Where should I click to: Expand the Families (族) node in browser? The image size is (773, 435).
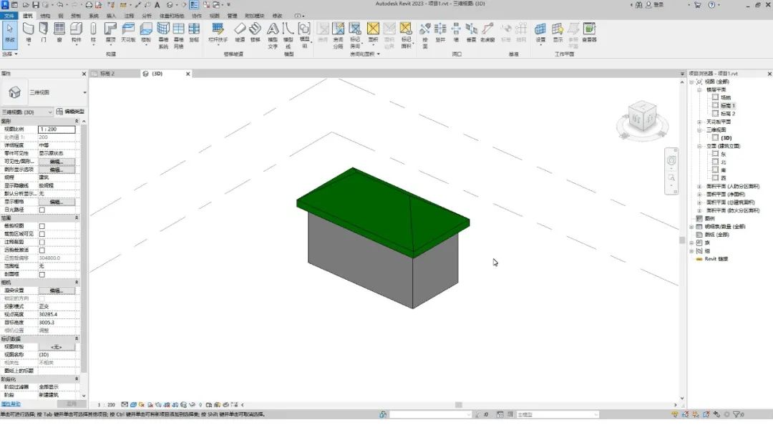(691, 243)
